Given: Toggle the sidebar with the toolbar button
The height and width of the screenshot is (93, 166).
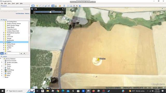Looking at the screenshot, I should (x=33, y=6).
